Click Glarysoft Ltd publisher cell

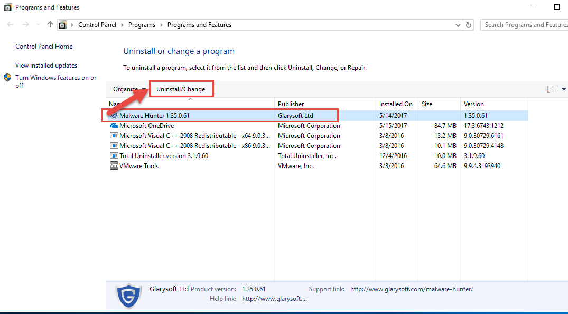pos(295,116)
